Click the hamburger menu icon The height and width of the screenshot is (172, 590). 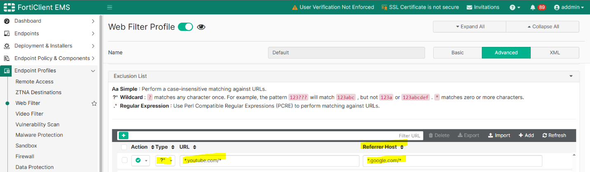(x=110, y=7)
